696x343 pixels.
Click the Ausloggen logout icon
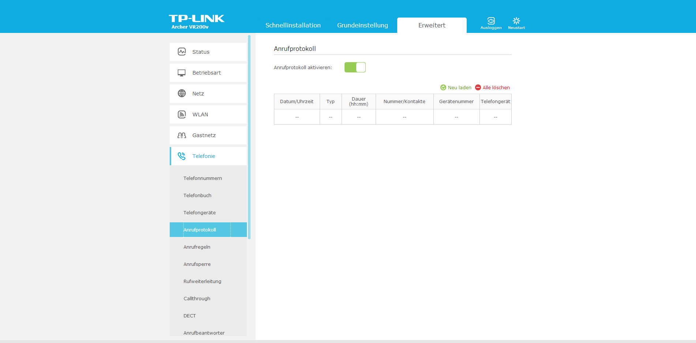coord(491,21)
